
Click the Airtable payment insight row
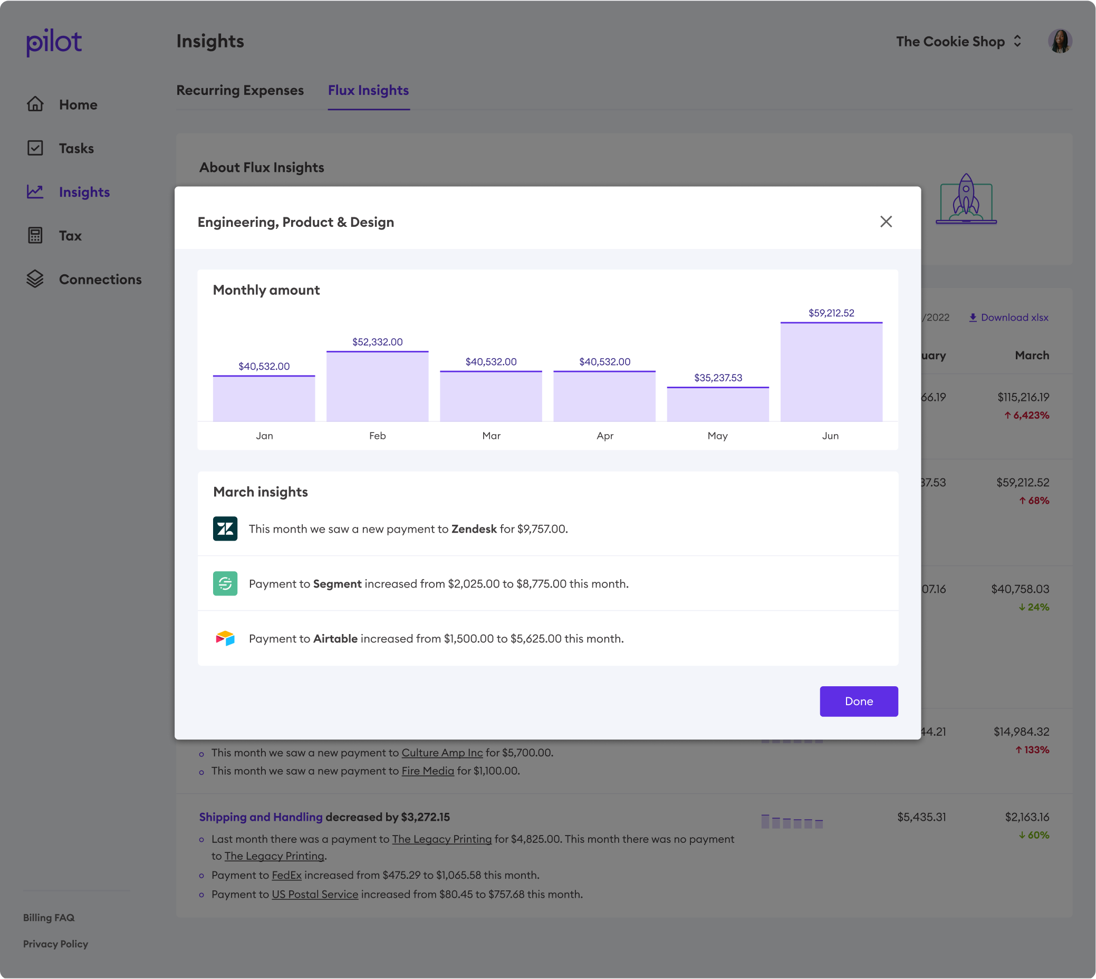coord(547,638)
